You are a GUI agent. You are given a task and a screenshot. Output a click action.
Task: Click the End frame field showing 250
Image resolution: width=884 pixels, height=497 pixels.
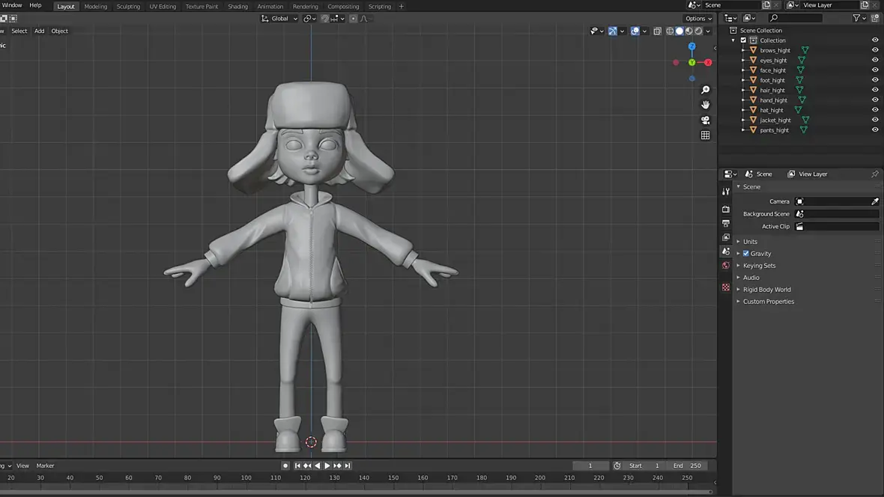[x=687, y=466]
